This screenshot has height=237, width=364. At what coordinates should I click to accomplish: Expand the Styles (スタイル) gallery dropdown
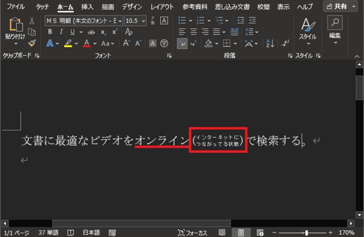308,42
